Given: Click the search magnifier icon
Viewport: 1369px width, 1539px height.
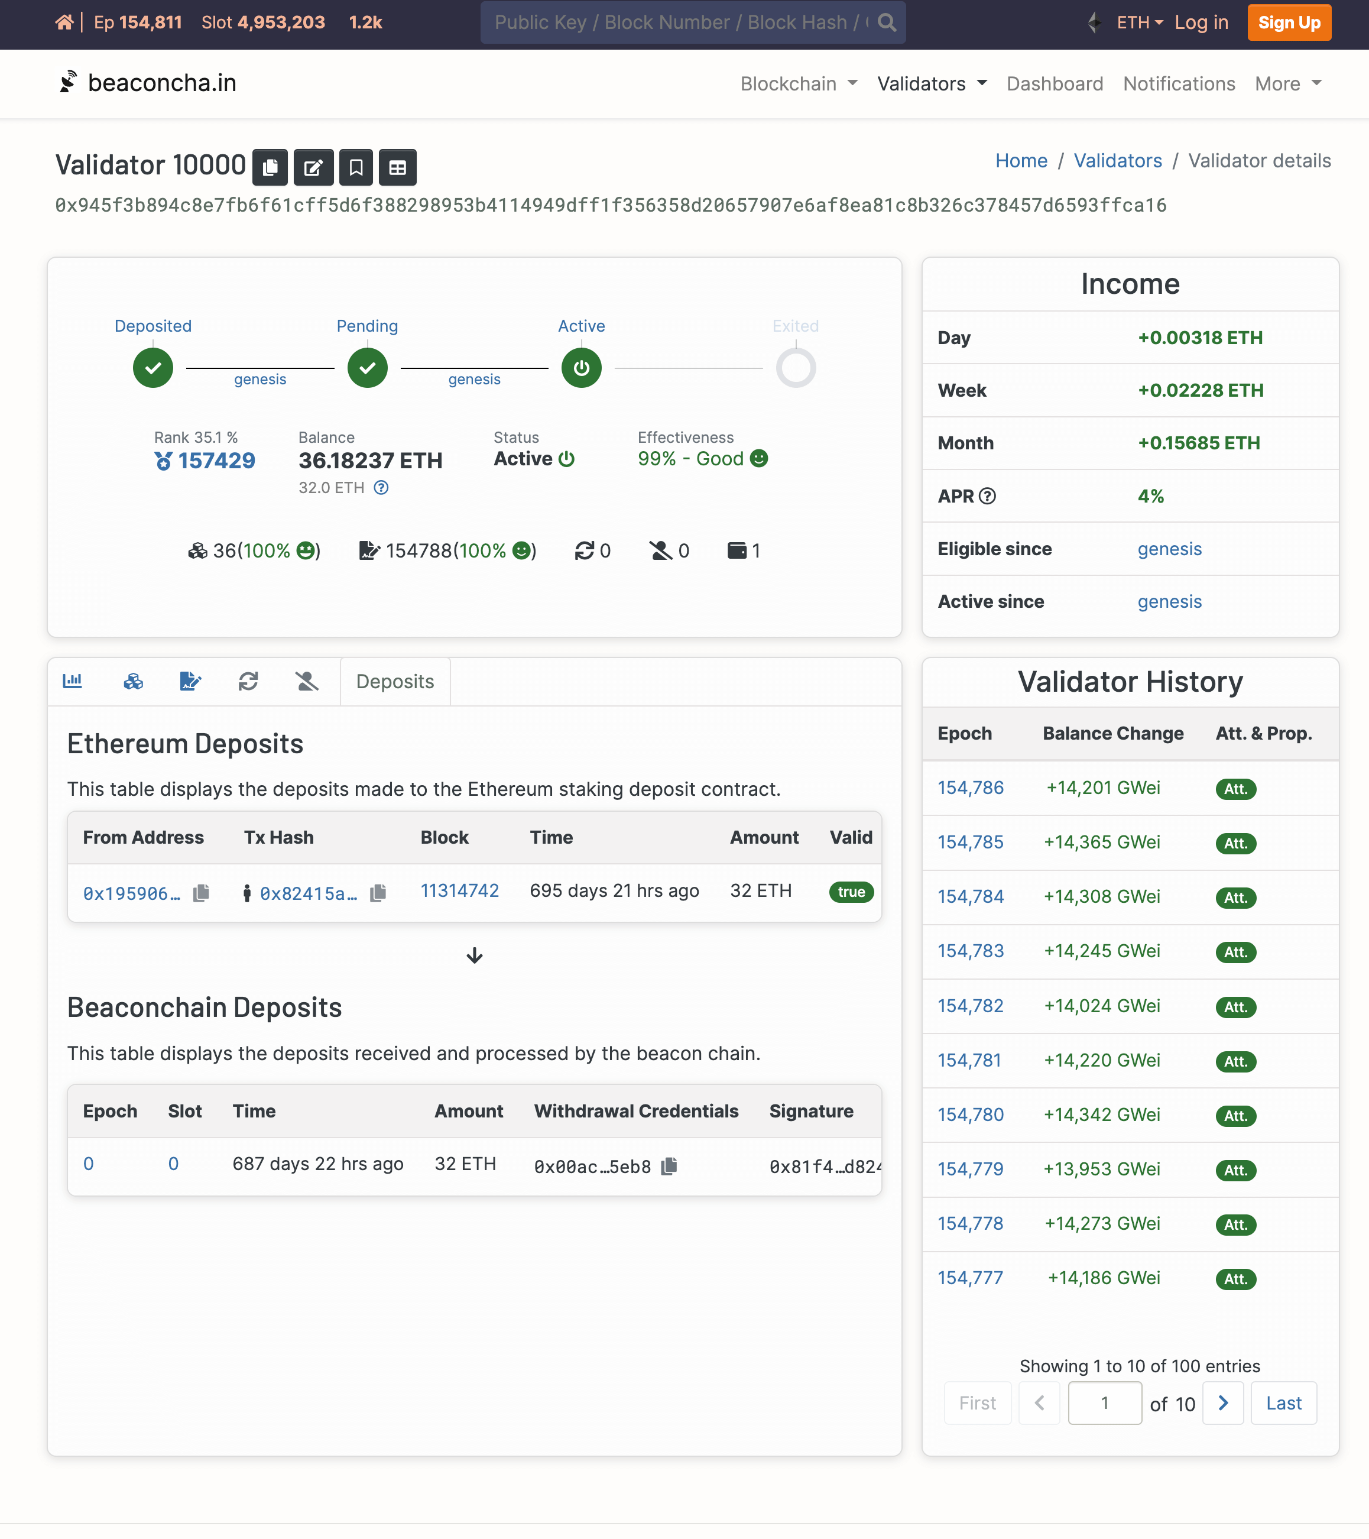Looking at the screenshot, I should pyautogui.click(x=887, y=22).
